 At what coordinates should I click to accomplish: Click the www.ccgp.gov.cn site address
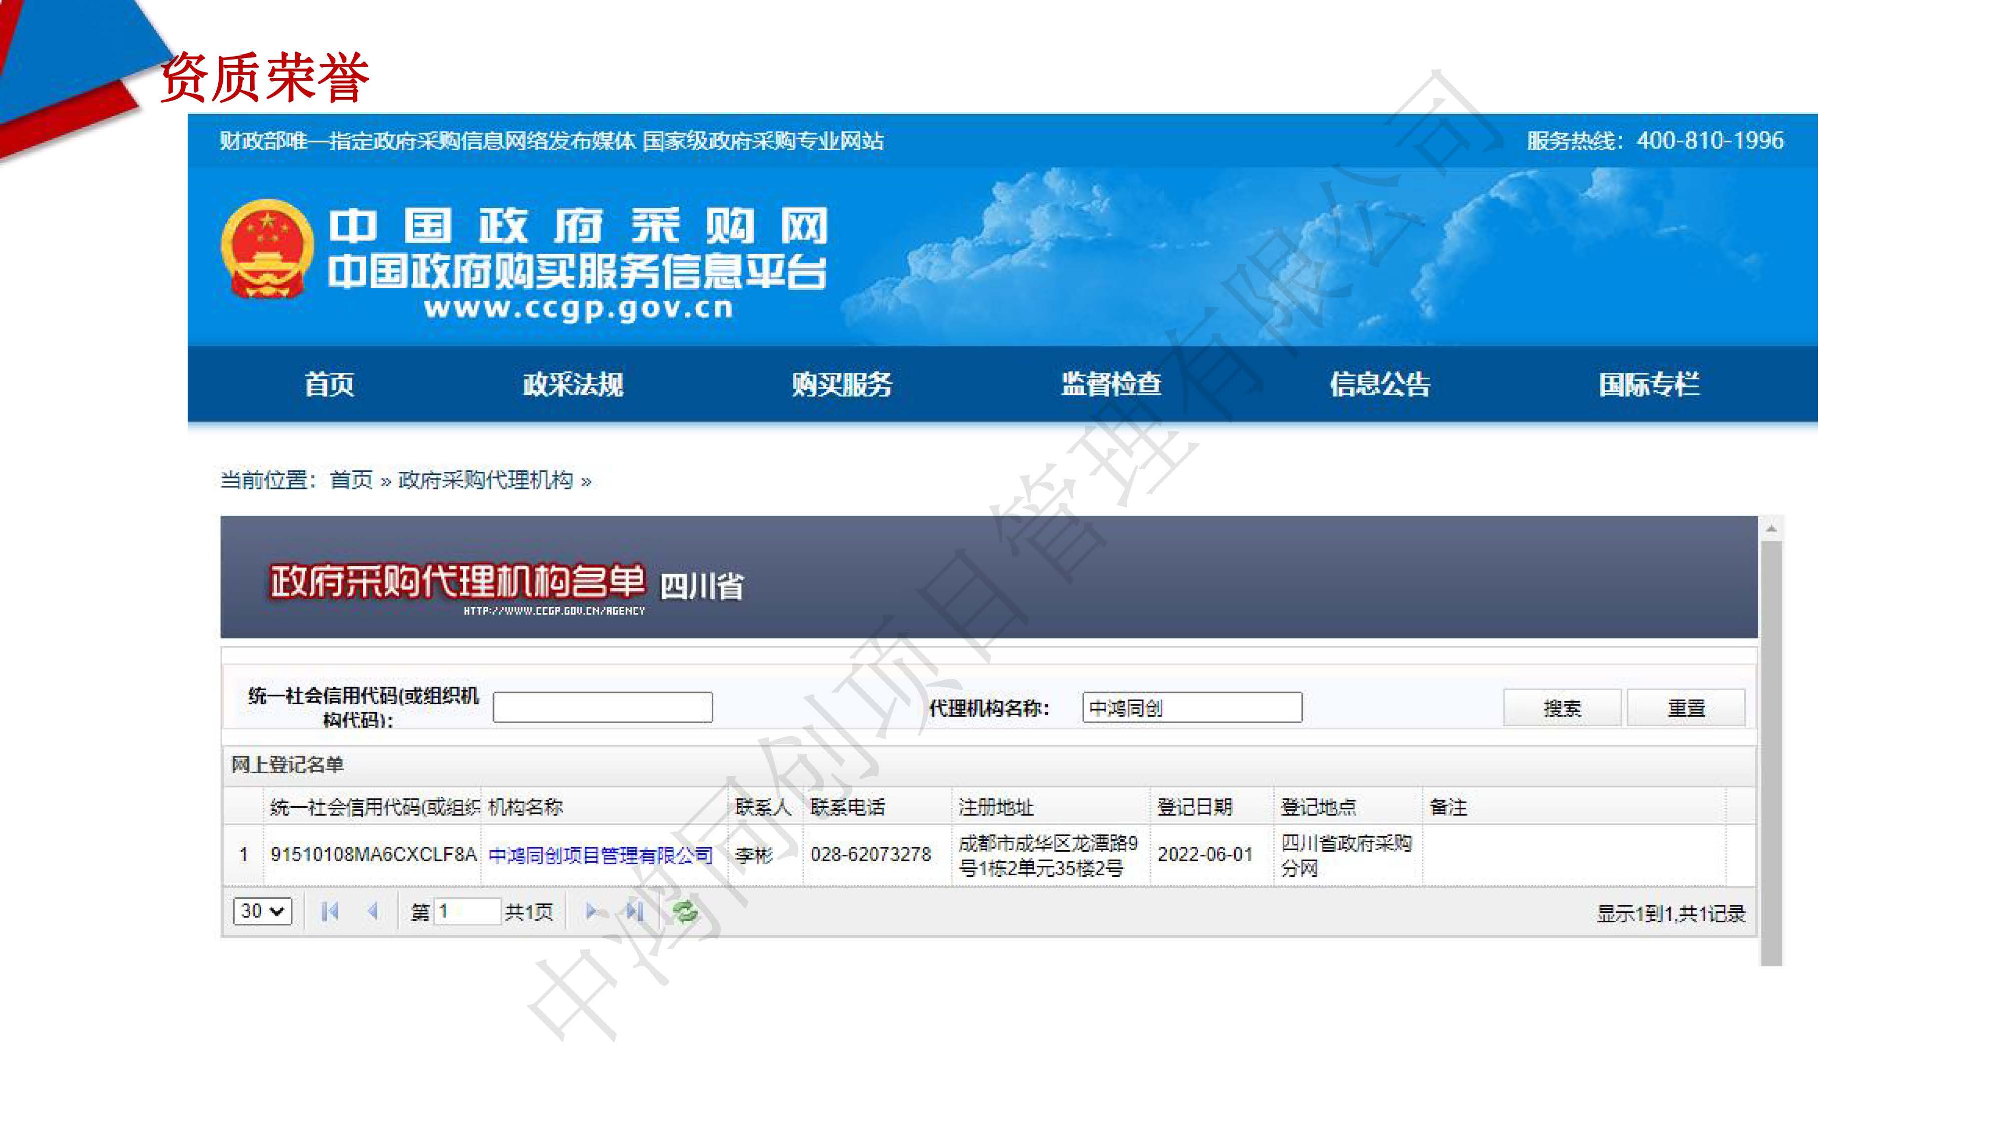click(x=579, y=308)
